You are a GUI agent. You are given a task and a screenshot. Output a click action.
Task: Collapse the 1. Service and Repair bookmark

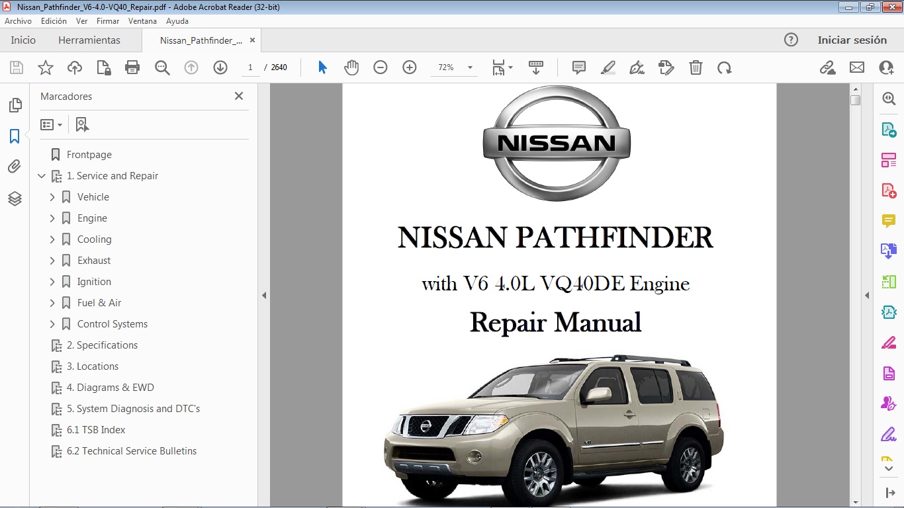coord(42,176)
